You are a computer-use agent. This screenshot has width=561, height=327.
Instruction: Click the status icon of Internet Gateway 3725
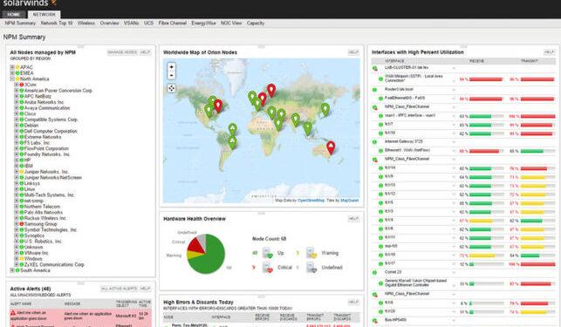tap(375, 142)
